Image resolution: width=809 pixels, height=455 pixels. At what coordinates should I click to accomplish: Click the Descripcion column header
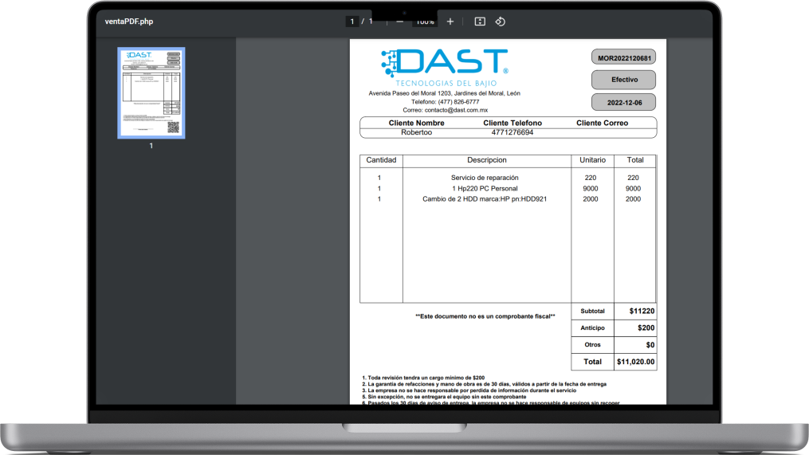(486, 160)
